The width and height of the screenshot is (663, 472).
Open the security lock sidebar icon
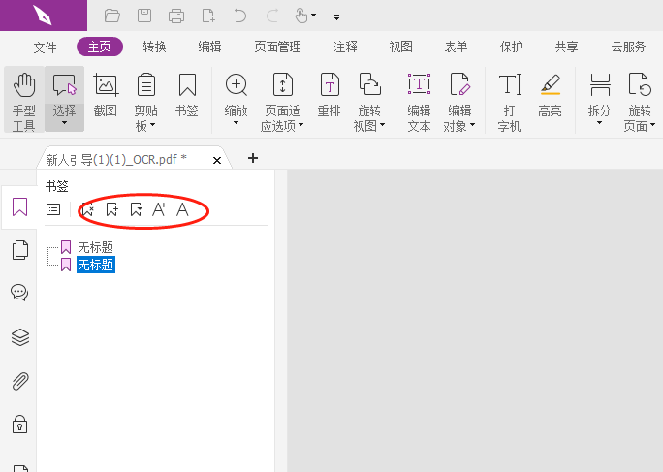(20, 425)
